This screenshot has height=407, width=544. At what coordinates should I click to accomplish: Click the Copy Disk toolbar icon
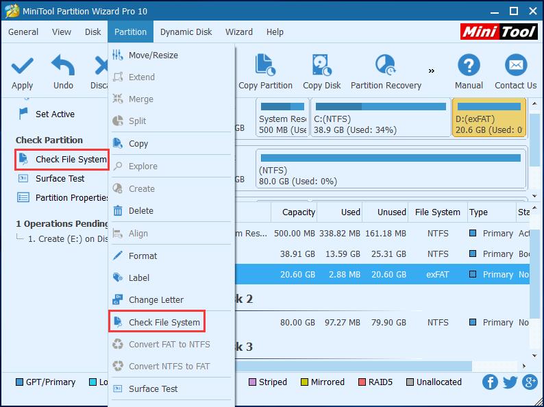coord(321,65)
